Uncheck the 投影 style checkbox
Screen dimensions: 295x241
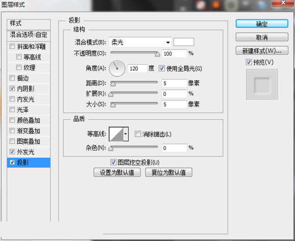12,162
